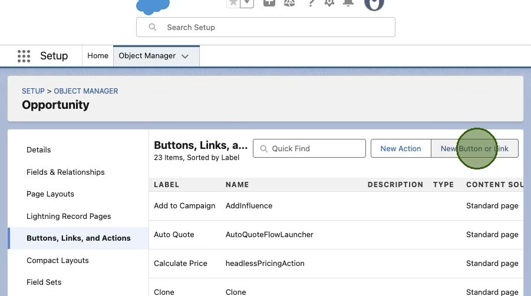Image resolution: width=531 pixels, height=296 pixels.
Task: Open the Help question mark icon
Action: click(311, 3)
